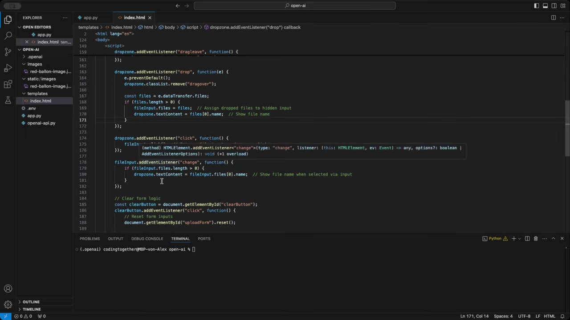Change the language mode from HTML
This screenshot has height=320, width=570.
[x=550, y=316]
